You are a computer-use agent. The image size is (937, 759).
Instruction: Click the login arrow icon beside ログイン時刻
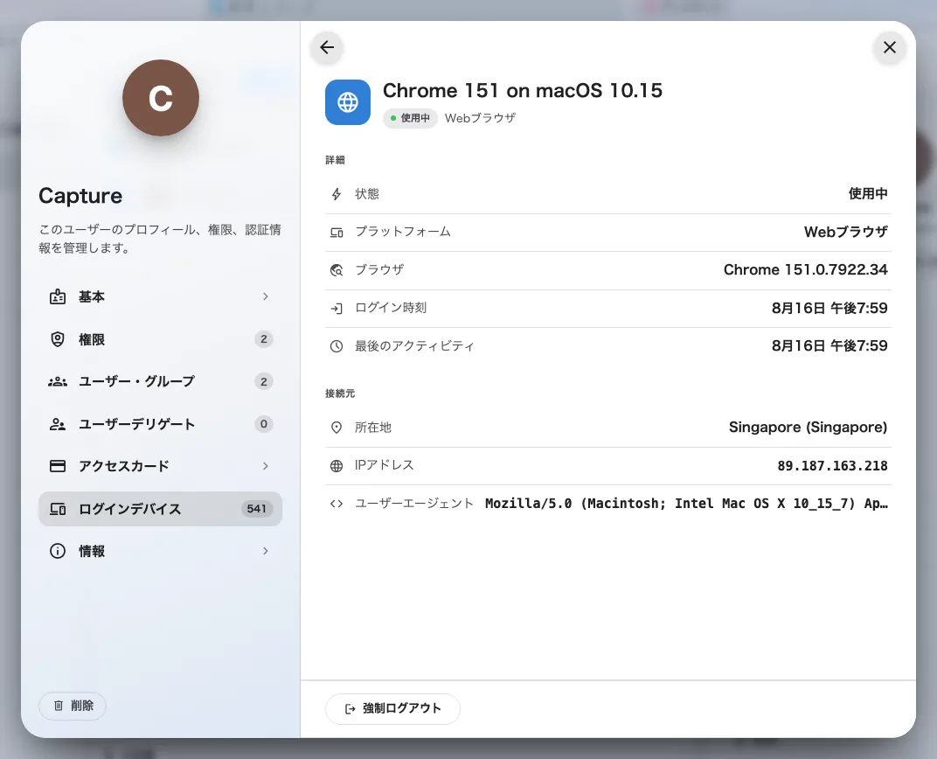pos(337,309)
